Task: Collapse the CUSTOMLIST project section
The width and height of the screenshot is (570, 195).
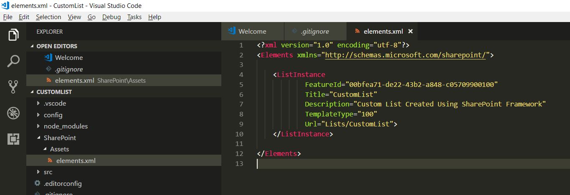Action: 32,92
